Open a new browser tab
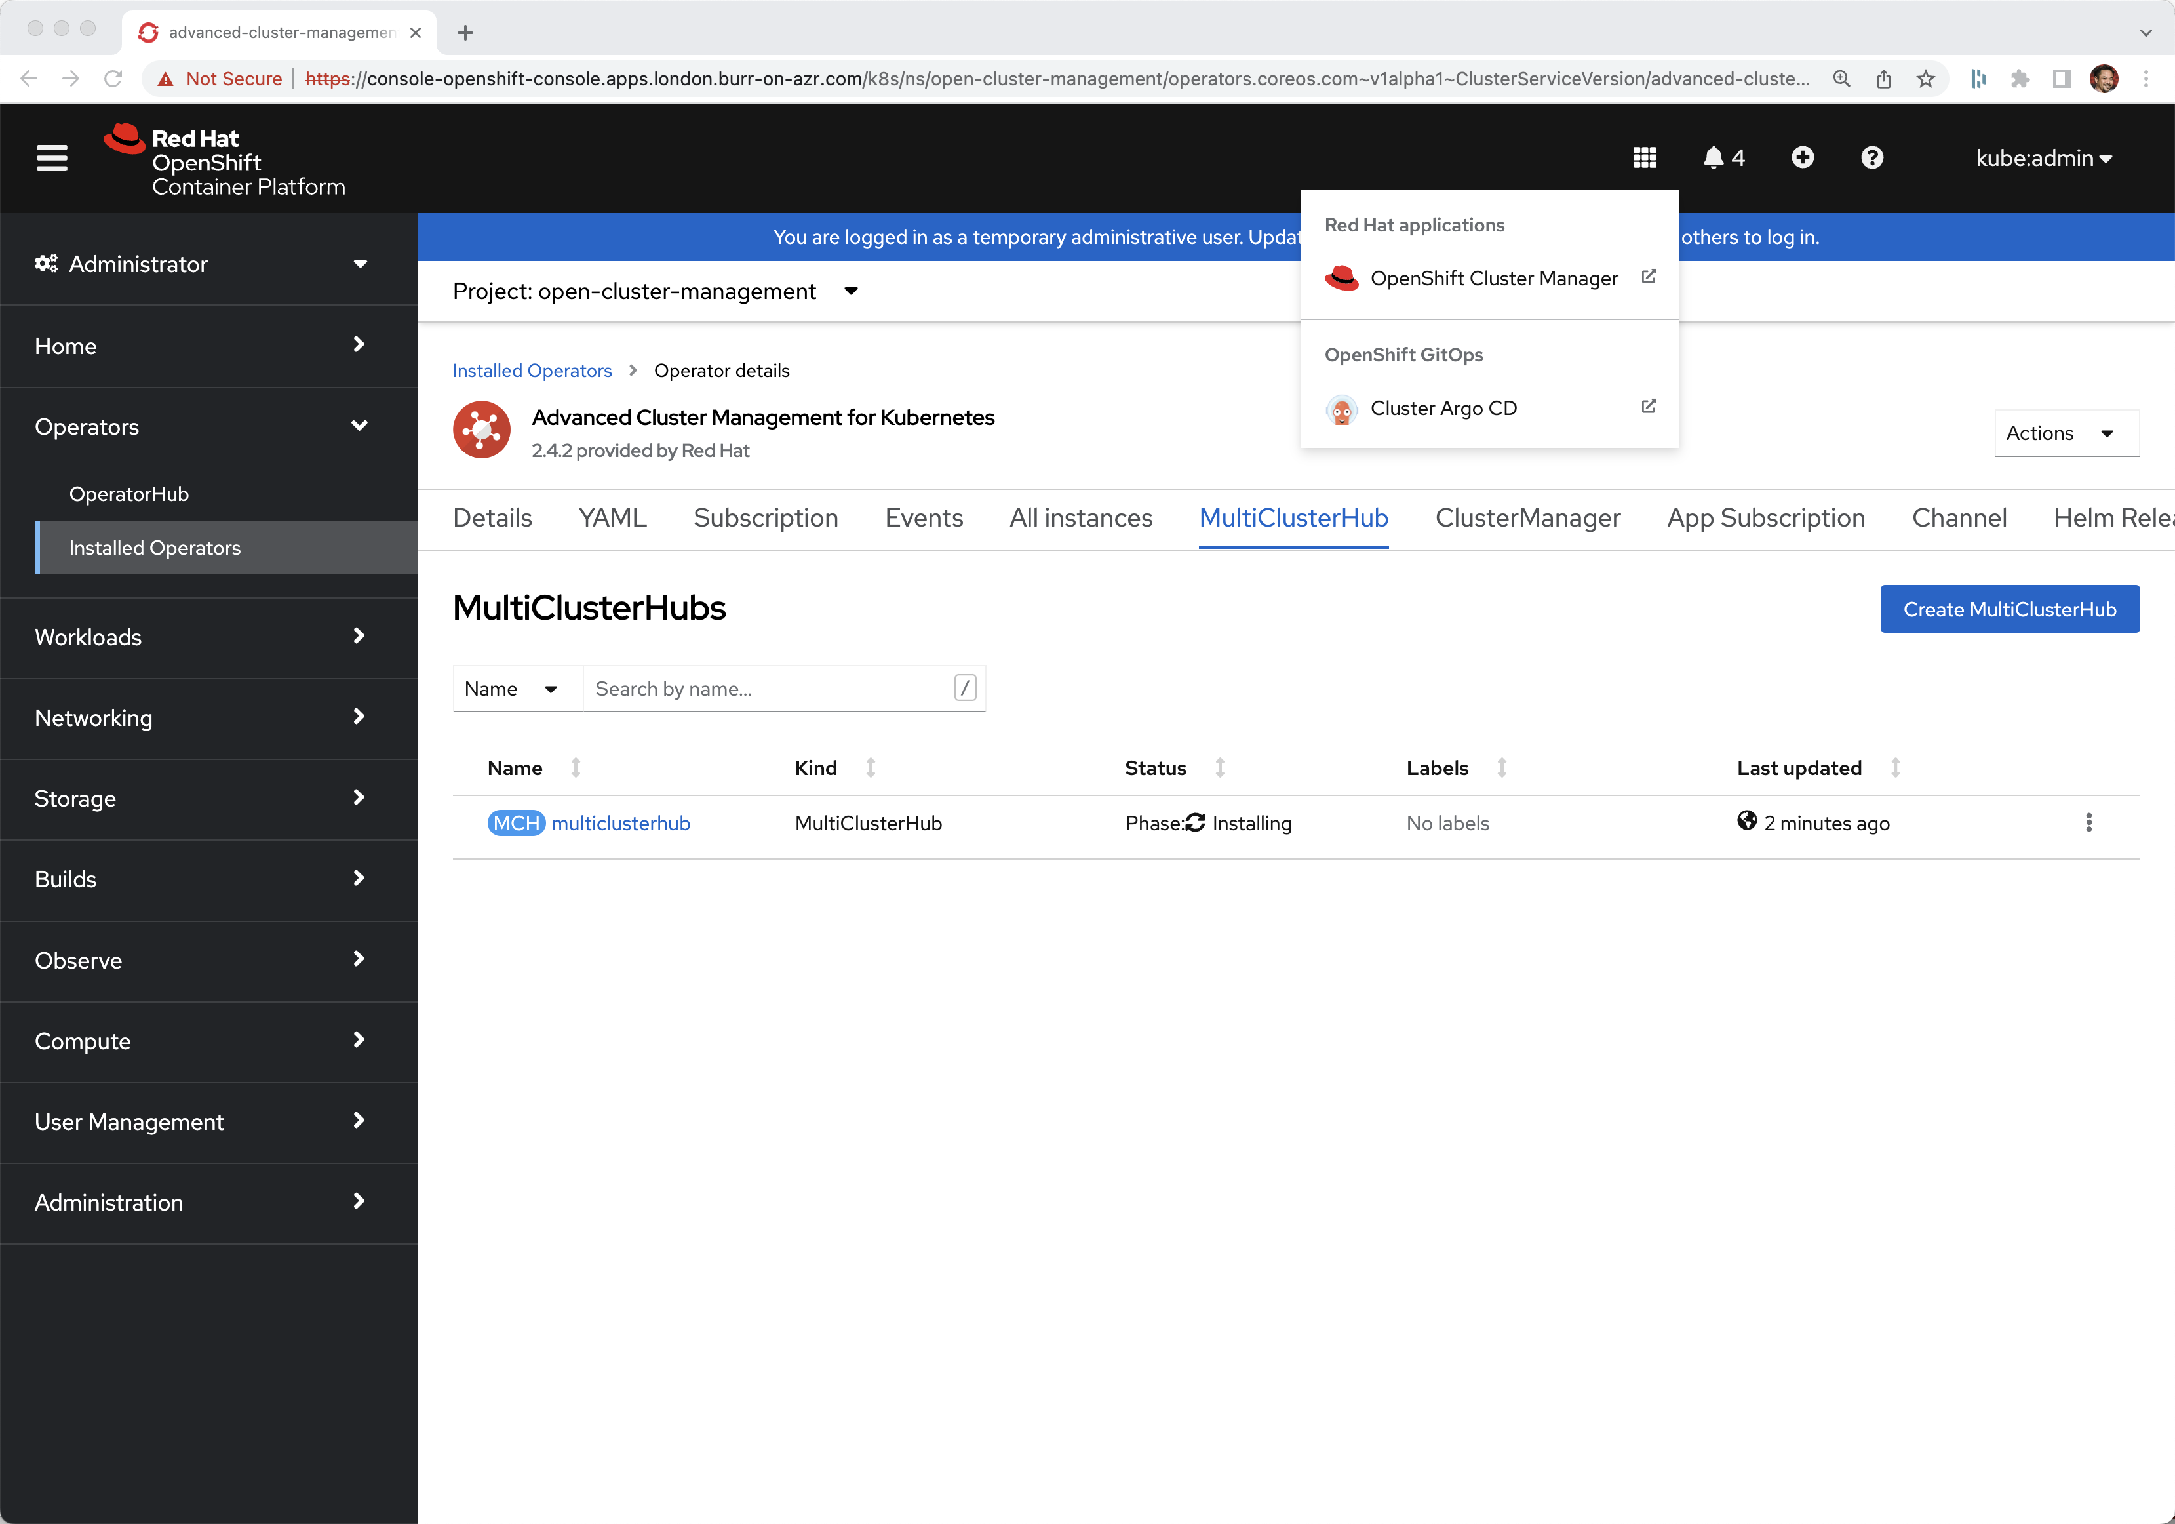The width and height of the screenshot is (2175, 1524). [465, 32]
